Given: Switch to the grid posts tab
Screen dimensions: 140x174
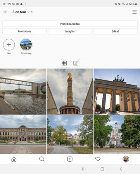Looking at the screenshot, I should pos(64,63).
